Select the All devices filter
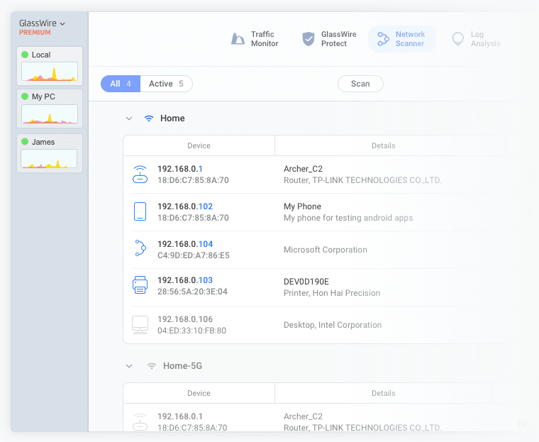This screenshot has height=442, width=539. (121, 84)
